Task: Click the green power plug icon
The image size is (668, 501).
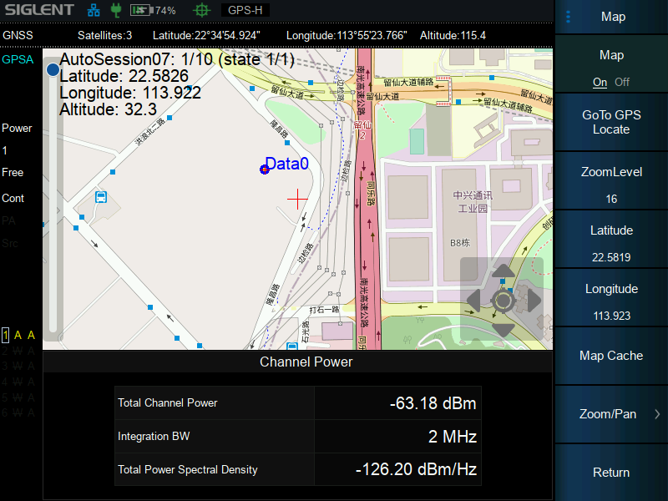Action: coord(116,11)
